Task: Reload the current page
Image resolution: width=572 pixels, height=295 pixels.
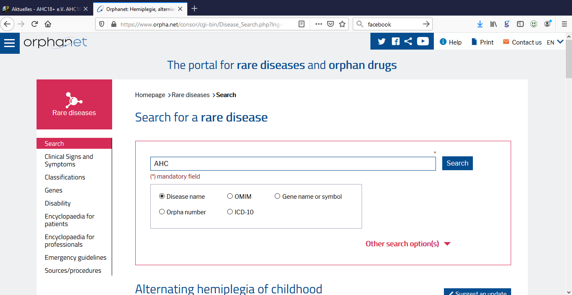Action: [x=34, y=24]
